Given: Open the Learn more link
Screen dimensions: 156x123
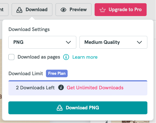Looking at the screenshot, I should point(85,57).
